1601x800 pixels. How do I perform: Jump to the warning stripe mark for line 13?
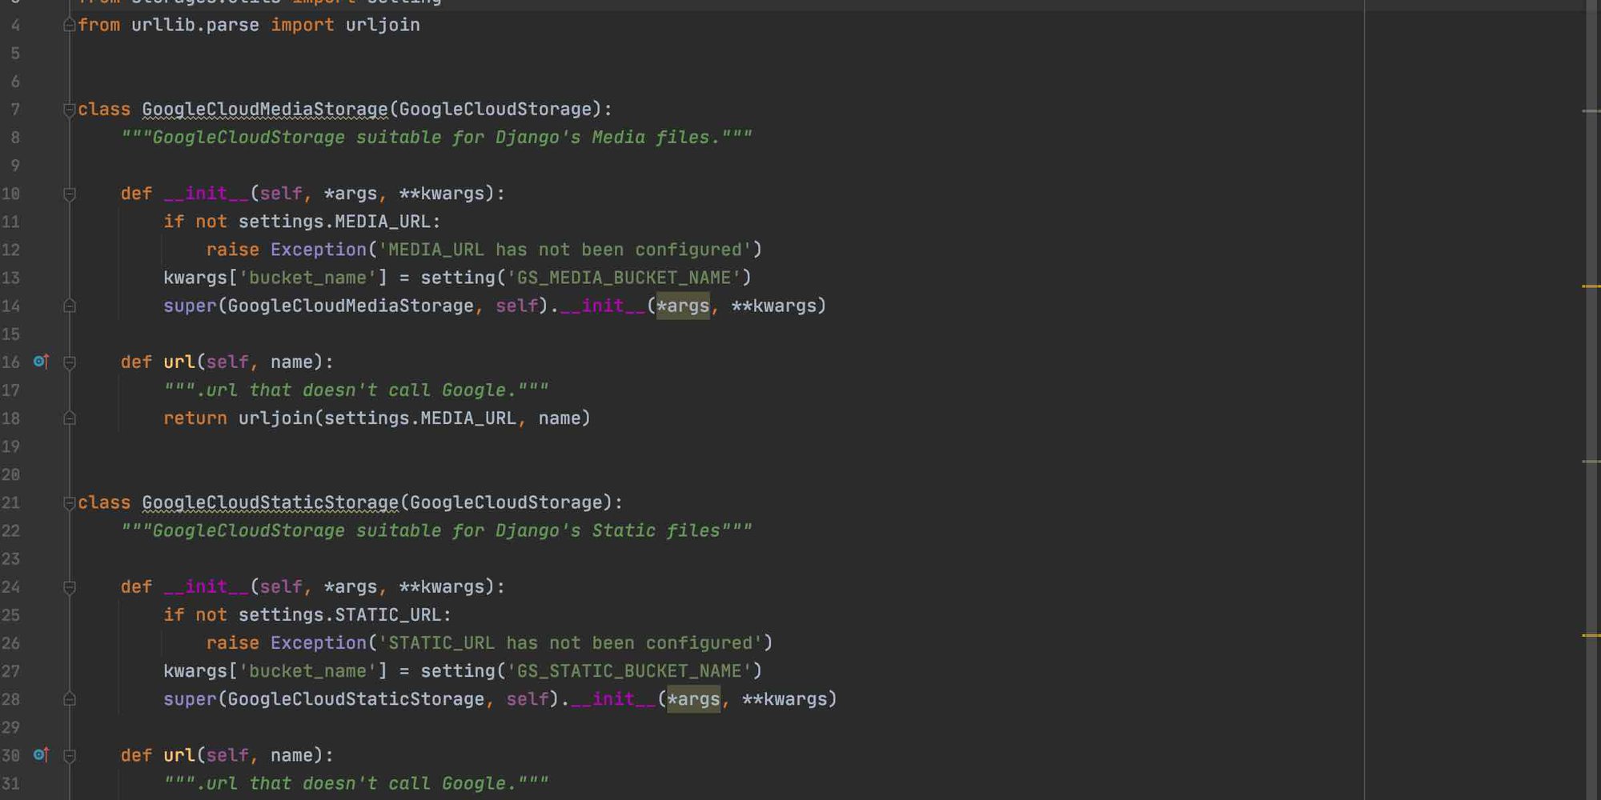tap(1591, 286)
